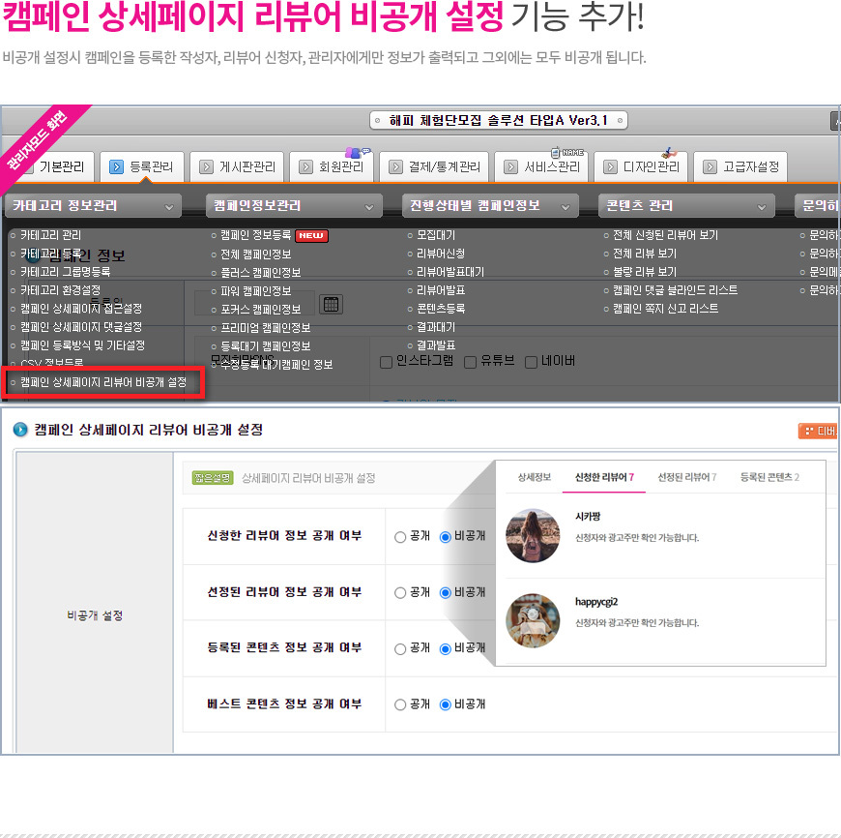
Task: Set 베스트 콘텐츠 정보 to 비공개
Action: [x=446, y=704]
